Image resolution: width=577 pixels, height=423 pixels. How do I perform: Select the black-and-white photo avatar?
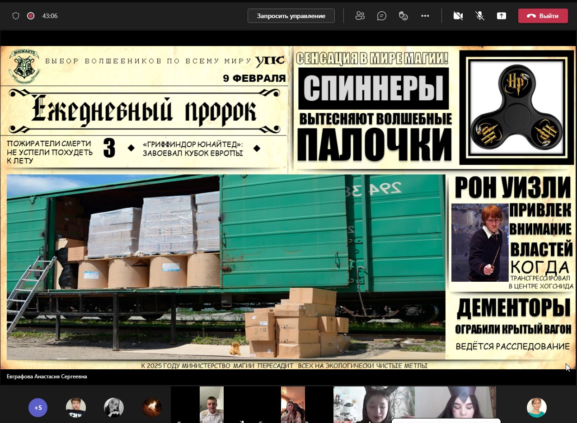(x=114, y=408)
